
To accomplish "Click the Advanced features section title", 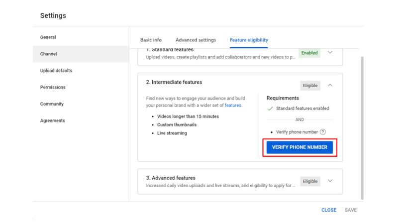I will [x=171, y=178].
